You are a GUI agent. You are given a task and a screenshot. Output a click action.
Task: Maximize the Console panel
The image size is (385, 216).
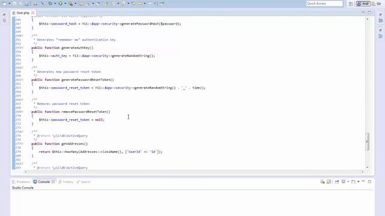tap(369, 181)
